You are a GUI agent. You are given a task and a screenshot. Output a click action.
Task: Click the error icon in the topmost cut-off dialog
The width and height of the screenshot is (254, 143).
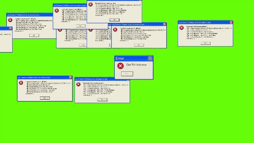90,4
